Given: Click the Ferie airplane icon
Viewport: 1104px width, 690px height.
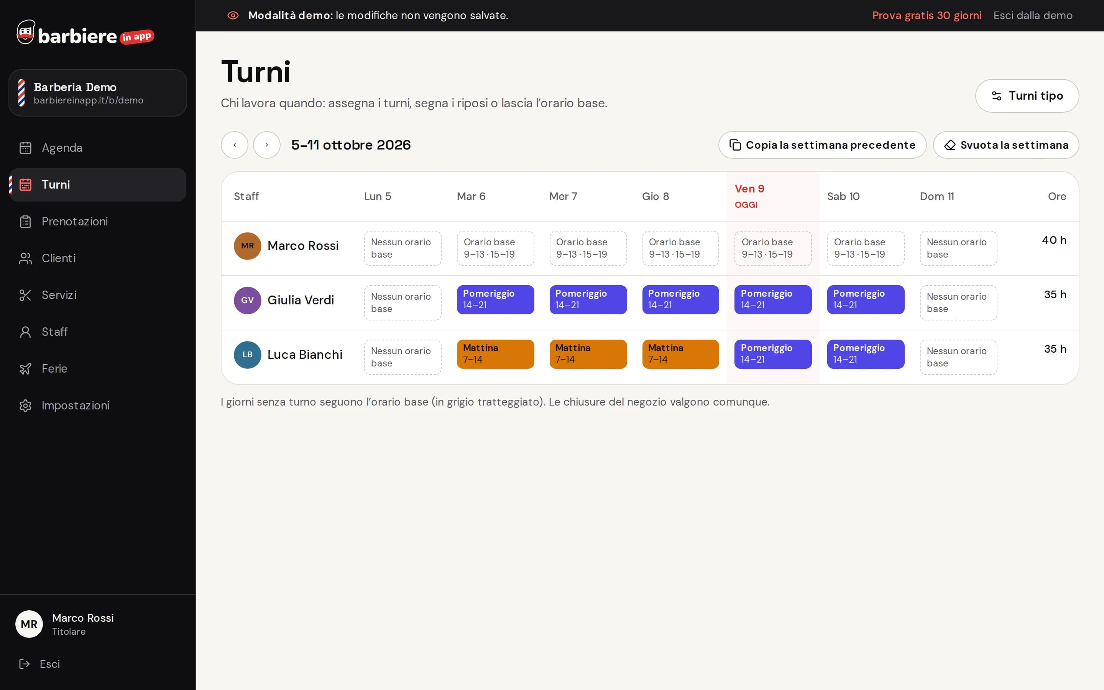Looking at the screenshot, I should coord(26,369).
